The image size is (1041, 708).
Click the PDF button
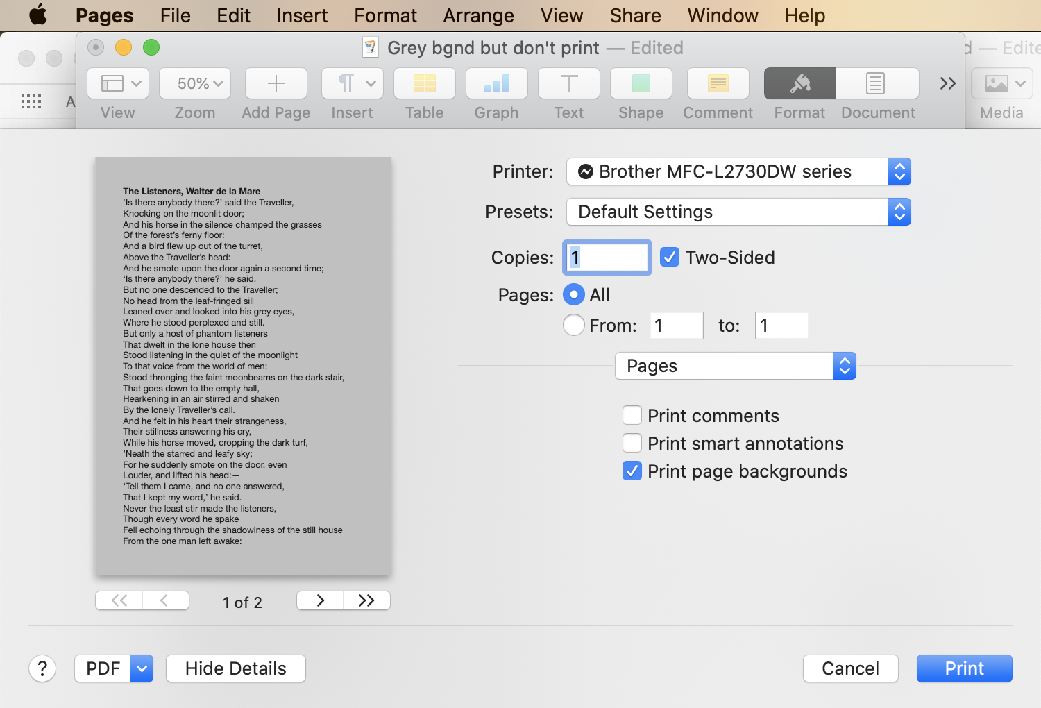click(x=103, y=668)
